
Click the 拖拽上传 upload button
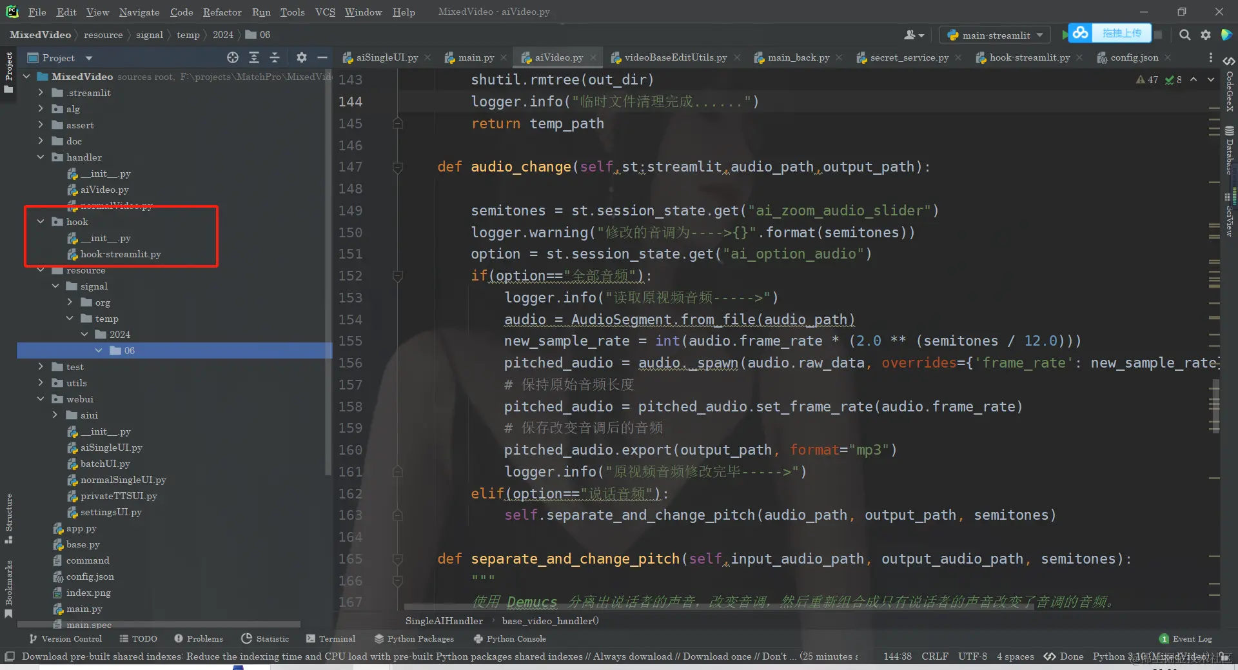click(x=1122, y=33)
